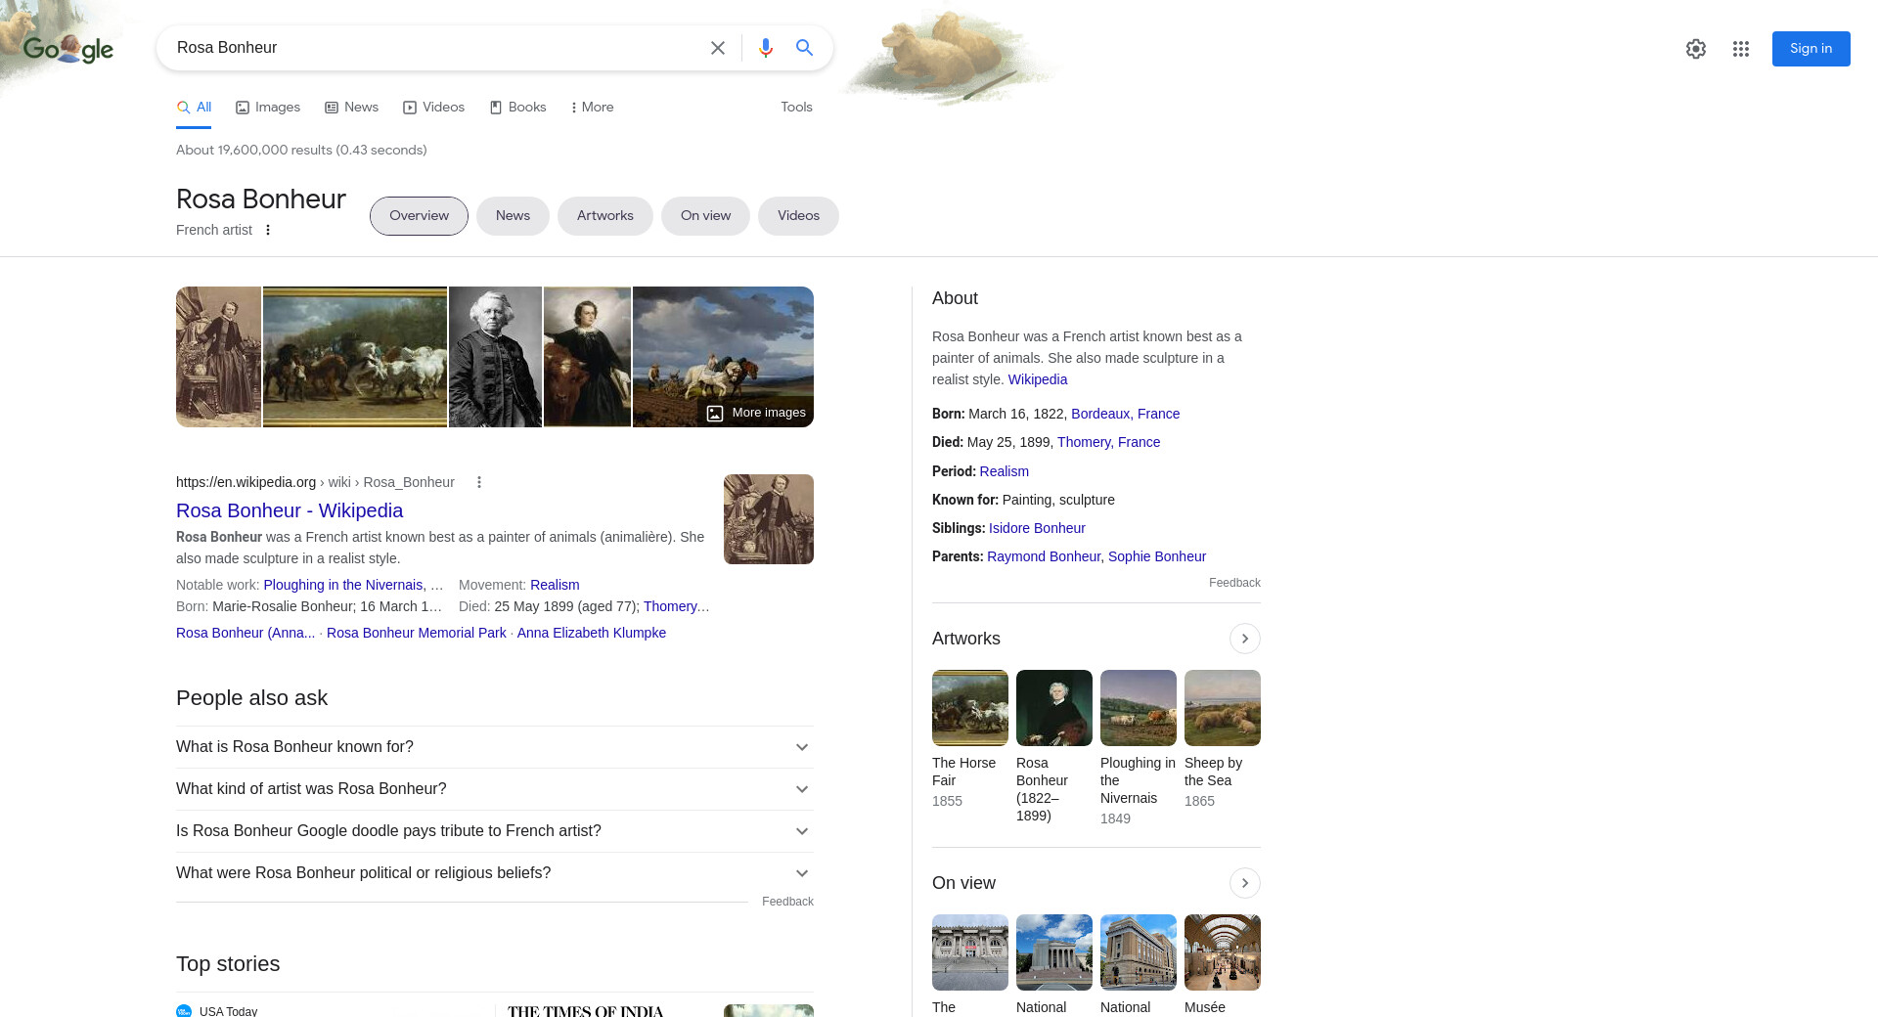
Task: Open three-dot menu next to Wikipedia URL
Action: coord(479,482)
